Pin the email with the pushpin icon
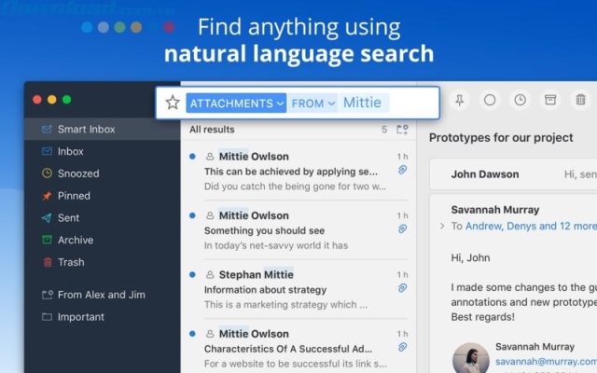The width and height of the screenshot is (597, 373). [x=460, y=100]
